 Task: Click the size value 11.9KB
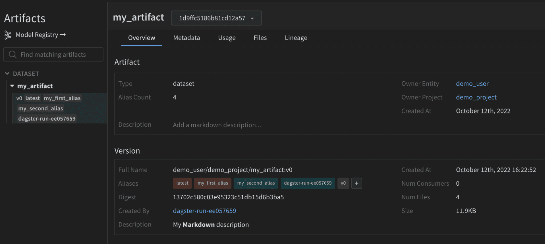(x=466, y=211)
